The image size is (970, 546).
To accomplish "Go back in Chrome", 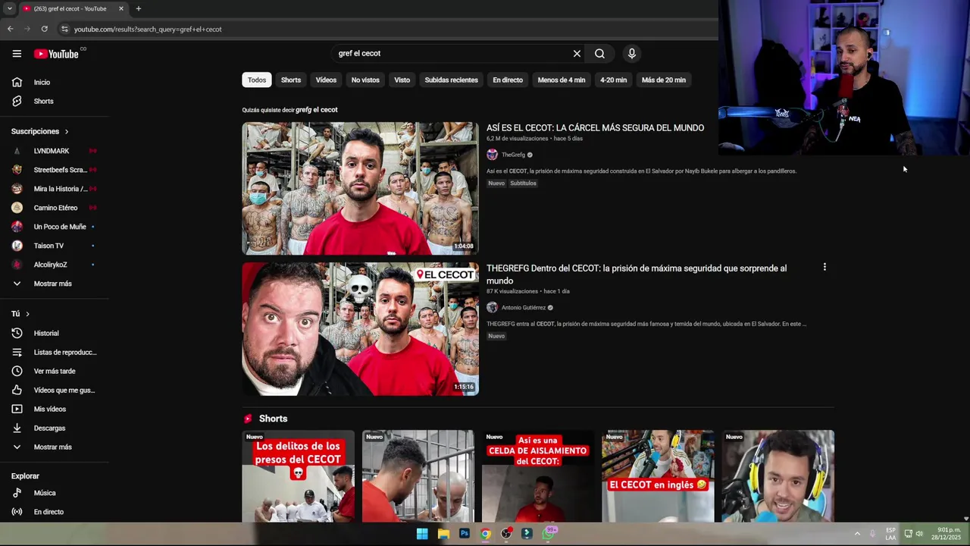I will pyautogui.click(x=10, y=29).
